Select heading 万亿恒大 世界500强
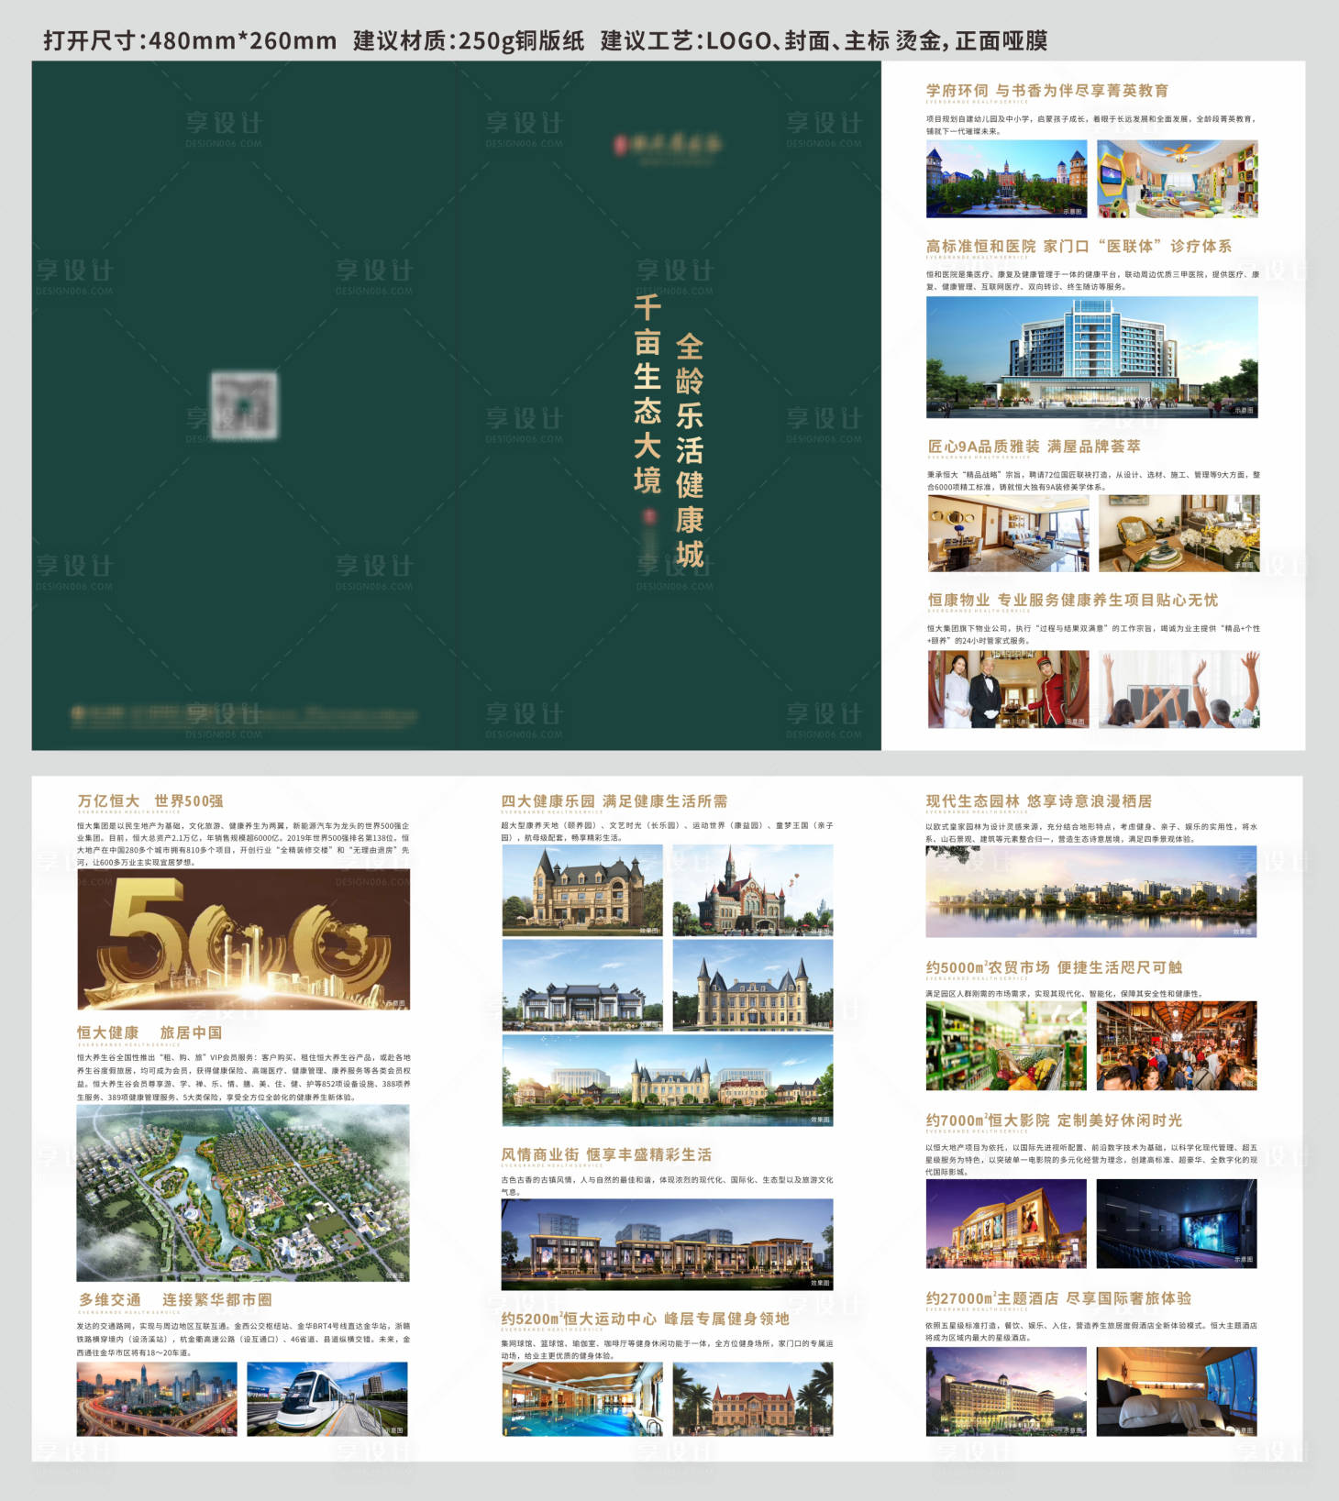1339x1501 pixels. (150, 800)
